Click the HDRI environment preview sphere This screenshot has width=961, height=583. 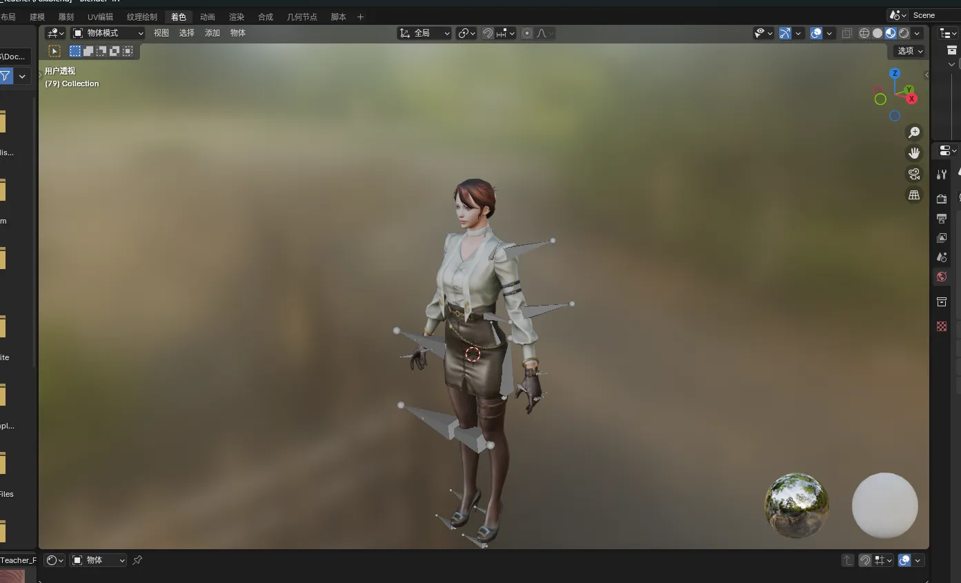click(797, 506)
